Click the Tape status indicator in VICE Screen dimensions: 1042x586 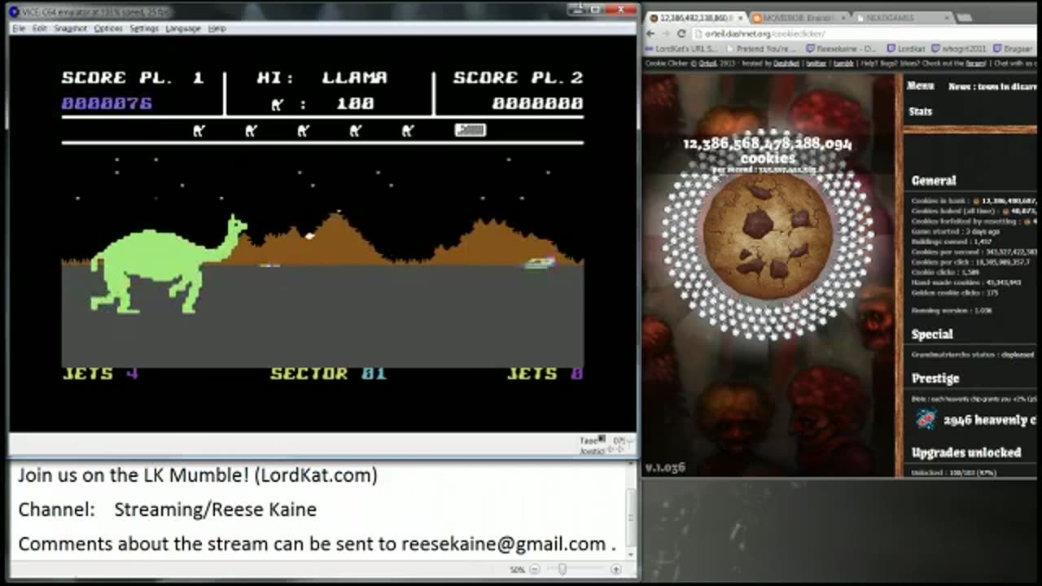point(592,440)
